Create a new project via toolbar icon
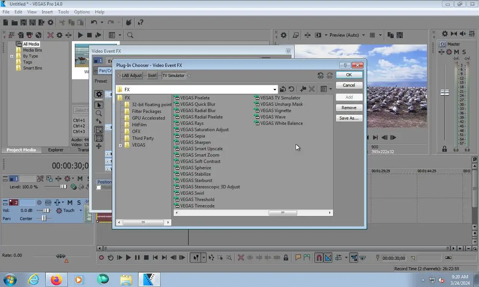The image size is (479, 287). pos(6,23)
